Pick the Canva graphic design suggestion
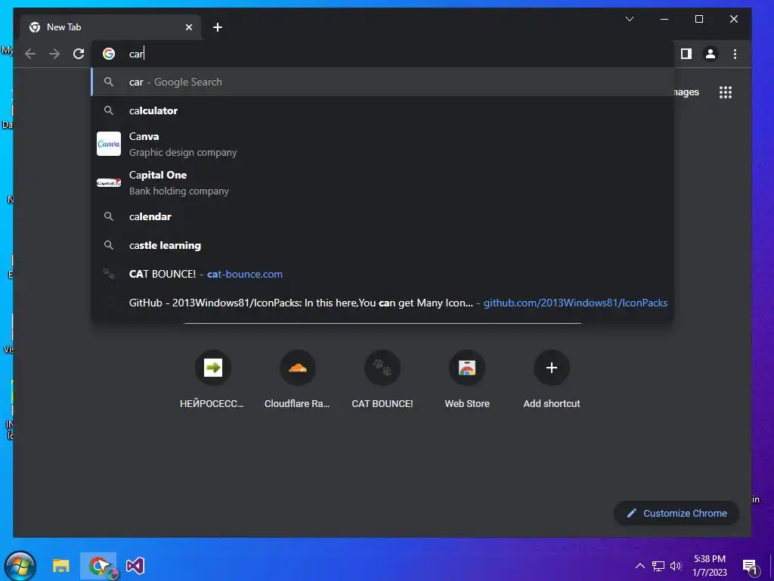 382,144
